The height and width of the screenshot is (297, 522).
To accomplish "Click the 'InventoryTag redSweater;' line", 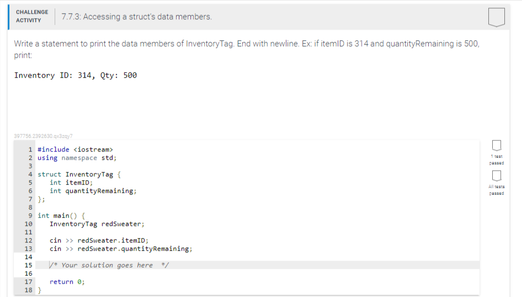I will (97, 224).
